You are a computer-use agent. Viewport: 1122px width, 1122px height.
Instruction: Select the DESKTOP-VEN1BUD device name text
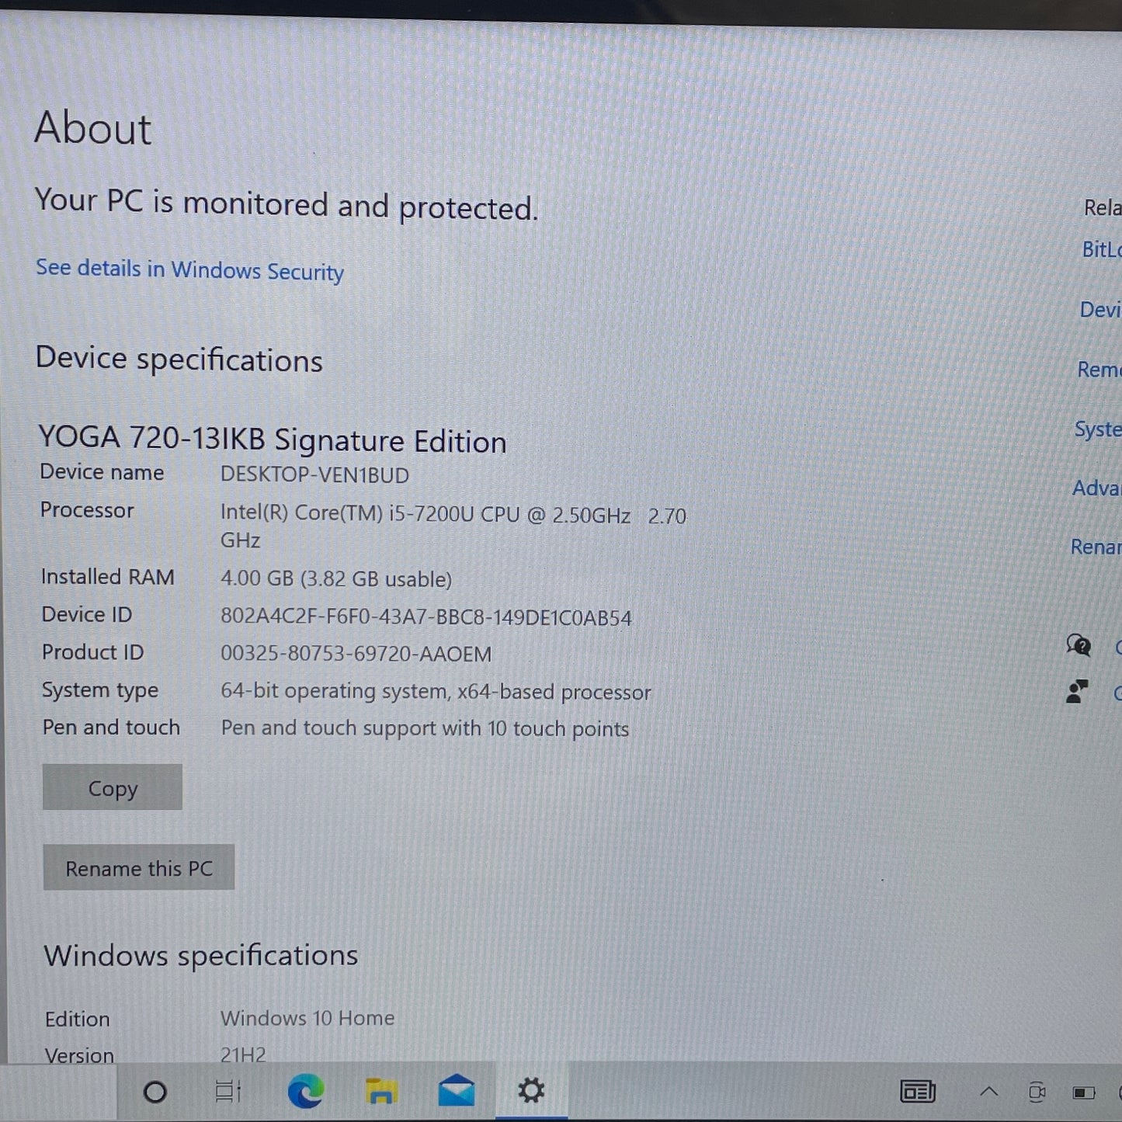click(x=314, y=475)
